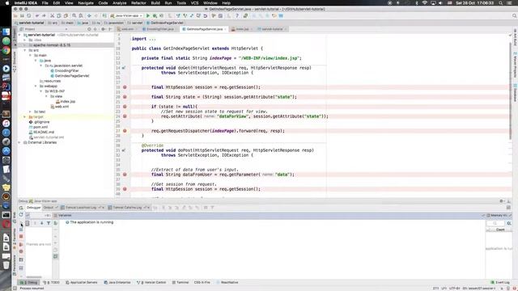Collapse the src folder in project tree

pyautogui.click(x=25, y=50)
